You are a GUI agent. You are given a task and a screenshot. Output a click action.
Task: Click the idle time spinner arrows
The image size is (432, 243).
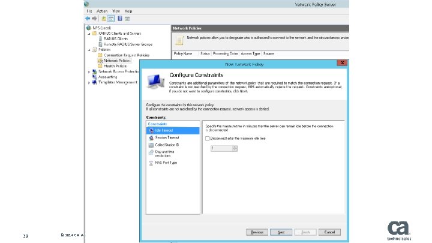click(x=235, y=149)
